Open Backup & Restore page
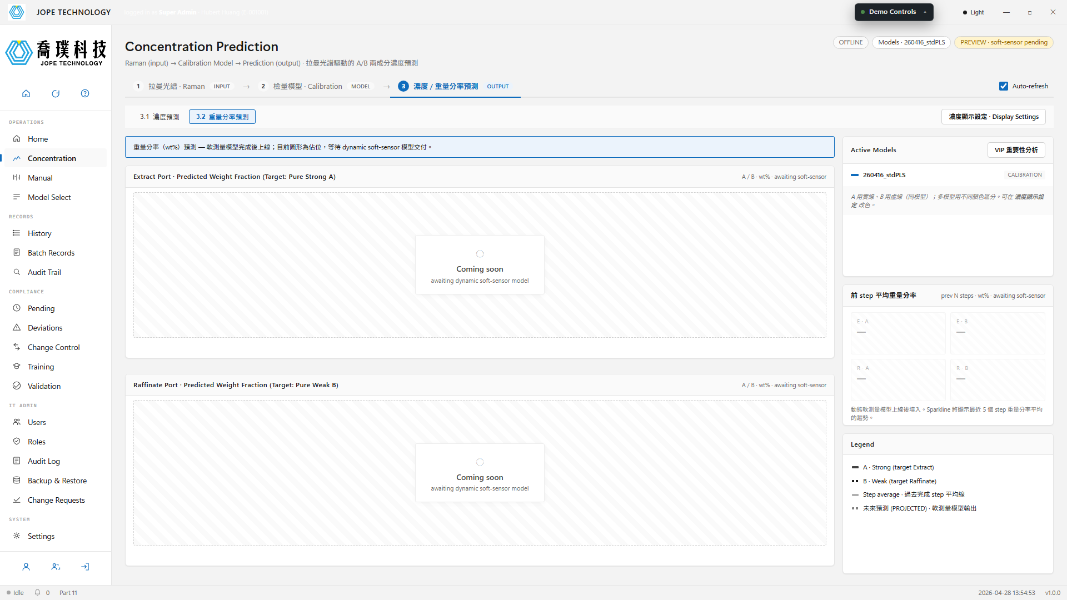This screenshot has width=1067, height=600. pyautogui.click(x=56, y=481)
